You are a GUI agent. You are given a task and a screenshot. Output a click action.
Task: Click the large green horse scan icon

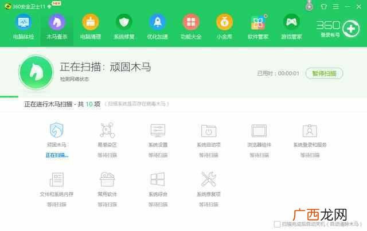click(x=36, y=72)
